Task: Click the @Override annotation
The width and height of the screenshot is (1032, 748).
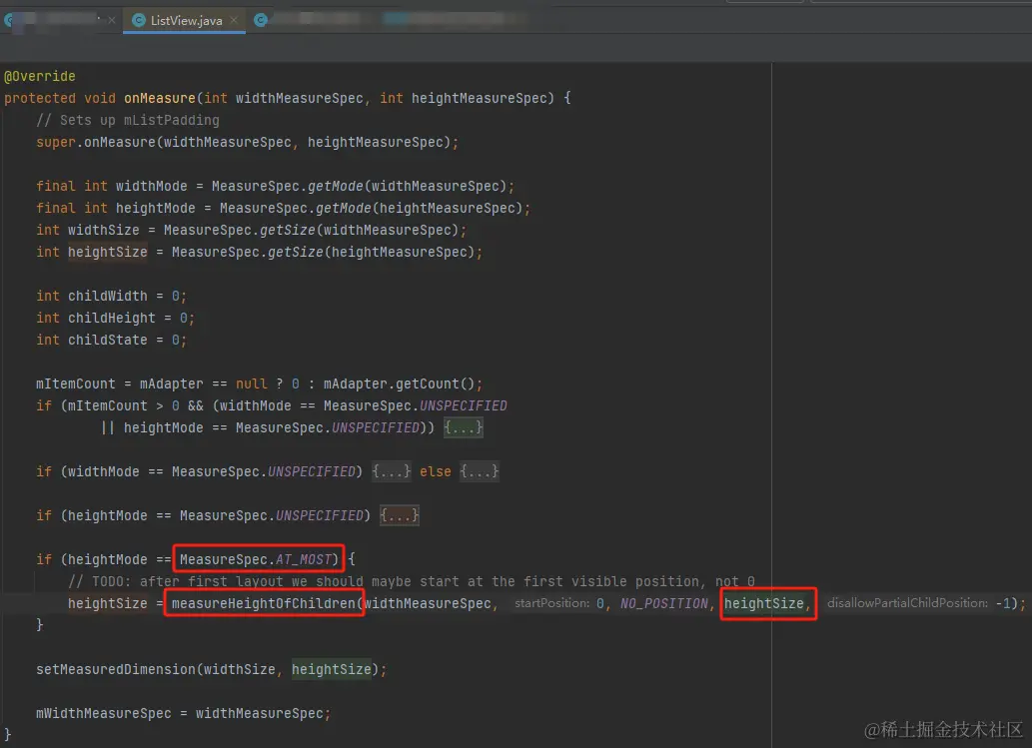Action: 40,76
